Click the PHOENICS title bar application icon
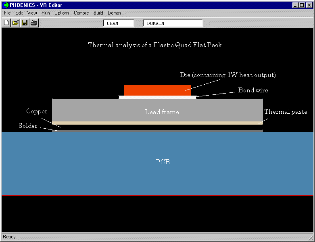315x242 pixels. 6,5
